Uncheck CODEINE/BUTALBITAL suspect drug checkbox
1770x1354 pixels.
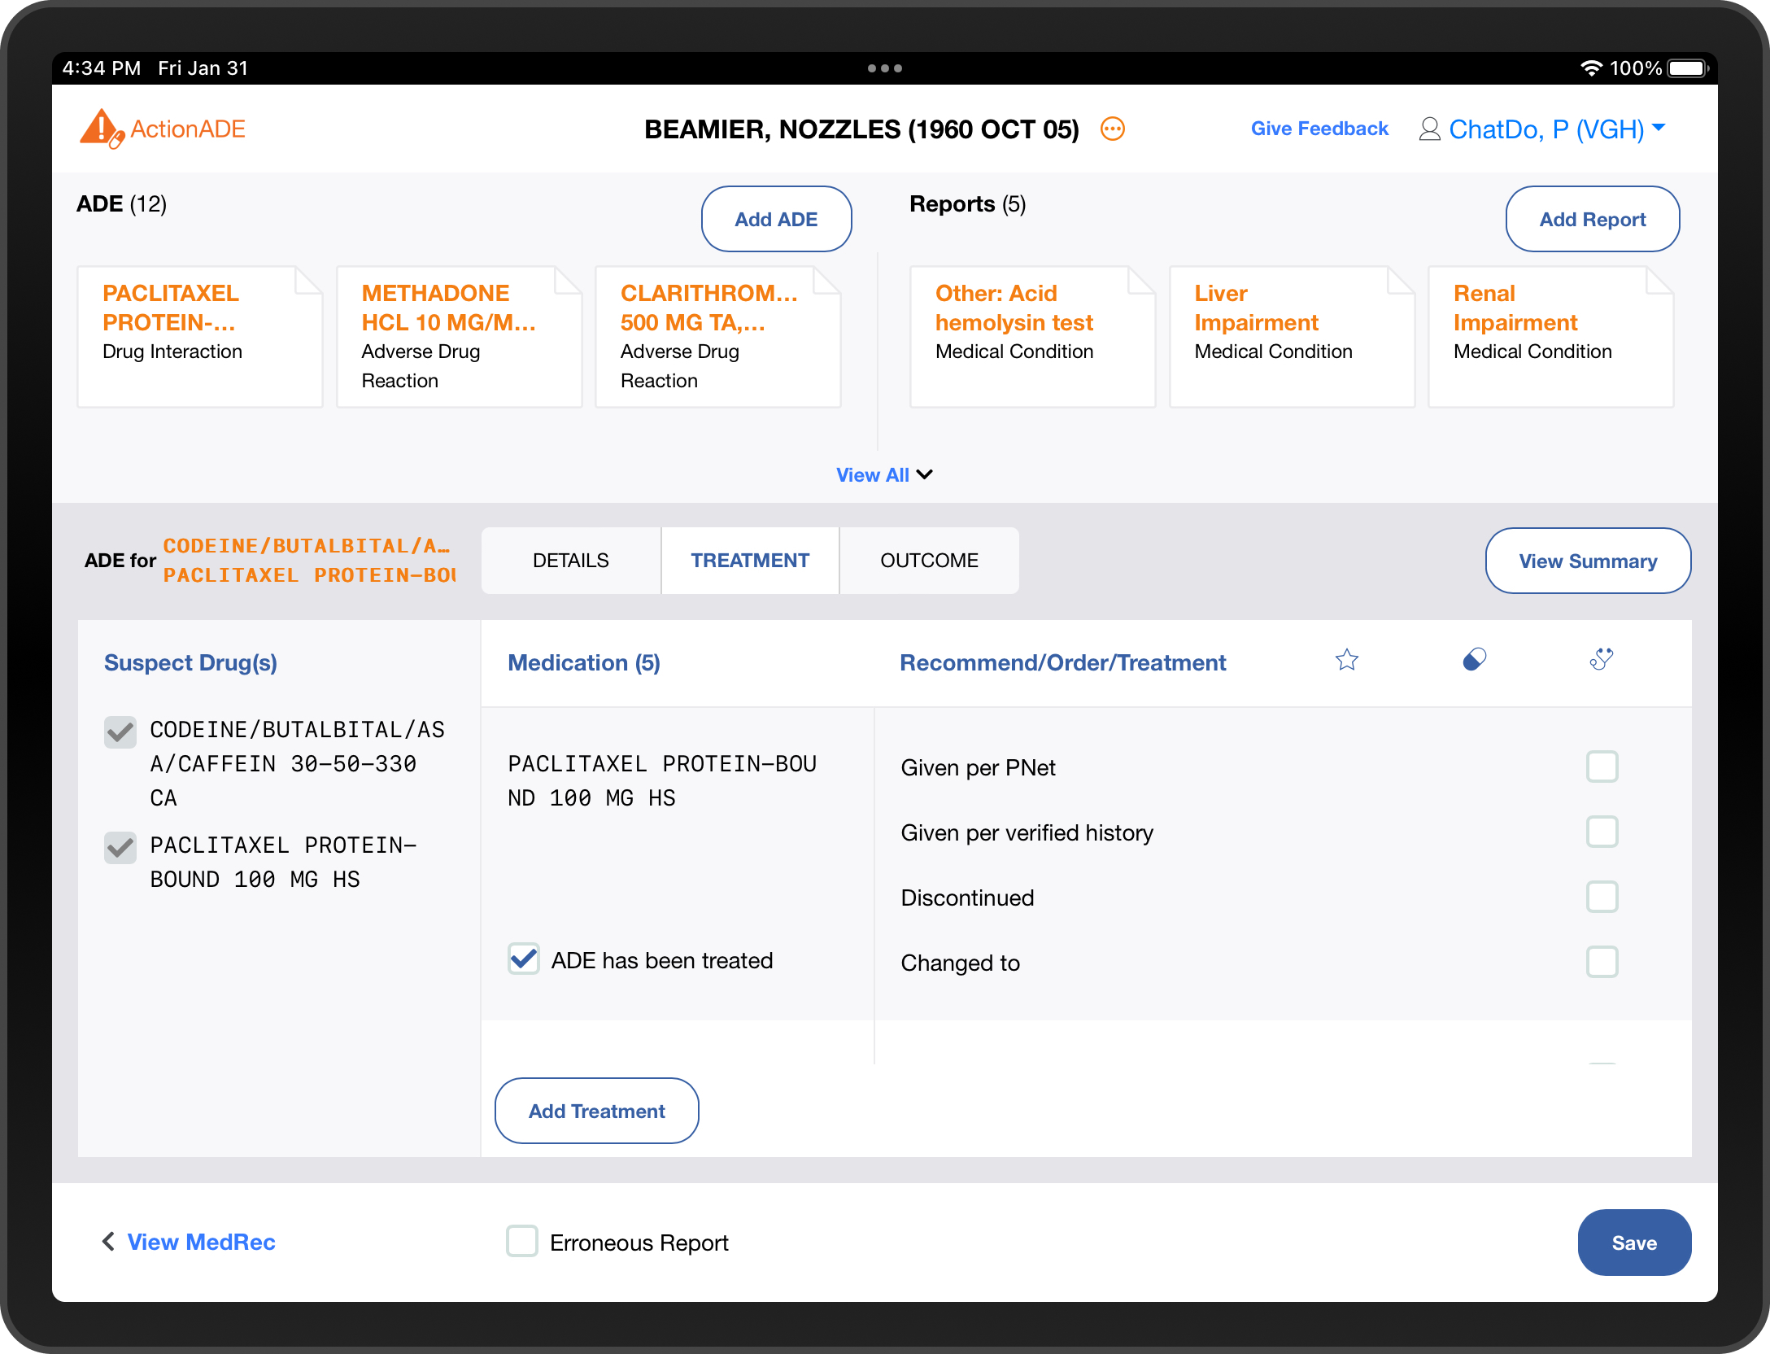tap(120, 732)
